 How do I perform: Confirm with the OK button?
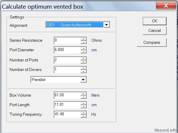click(155, 21)
